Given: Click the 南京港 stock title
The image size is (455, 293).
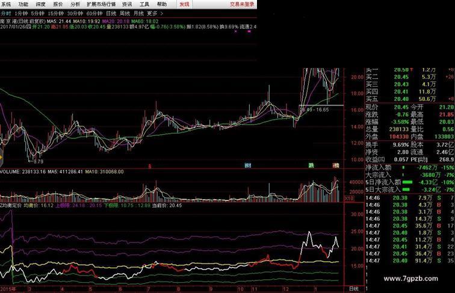Looking at the screenshot, I should pyautogui.click(x=8, y=22).
